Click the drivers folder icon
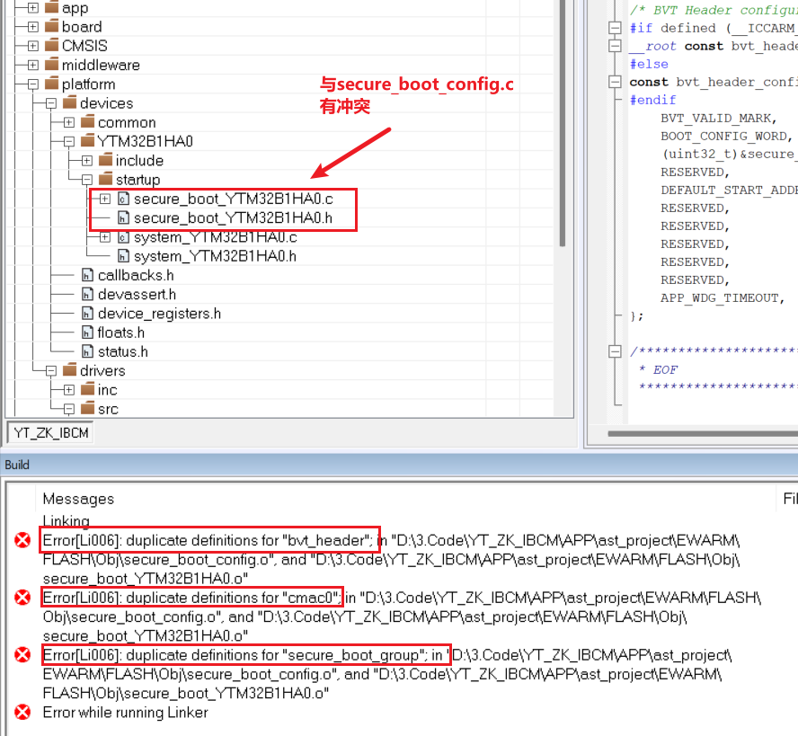798x736 pixels. pos(70,369)
